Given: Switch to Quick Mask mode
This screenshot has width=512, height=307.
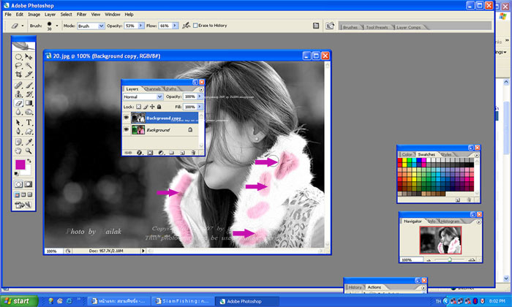Looking at the screenshot, I should pos(29,184).
